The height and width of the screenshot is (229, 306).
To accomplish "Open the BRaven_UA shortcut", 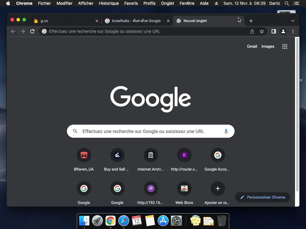I will (x=84, y=160).
